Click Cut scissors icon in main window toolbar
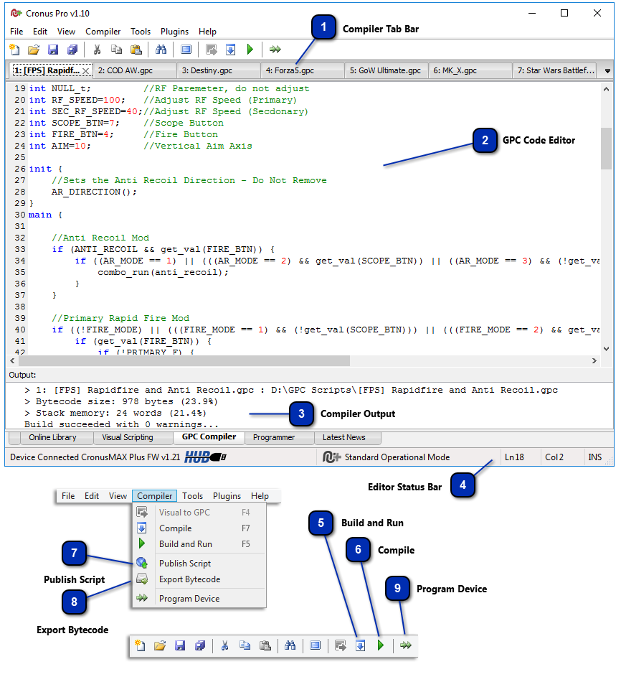 pyautogui.click(x=97, y=50)
